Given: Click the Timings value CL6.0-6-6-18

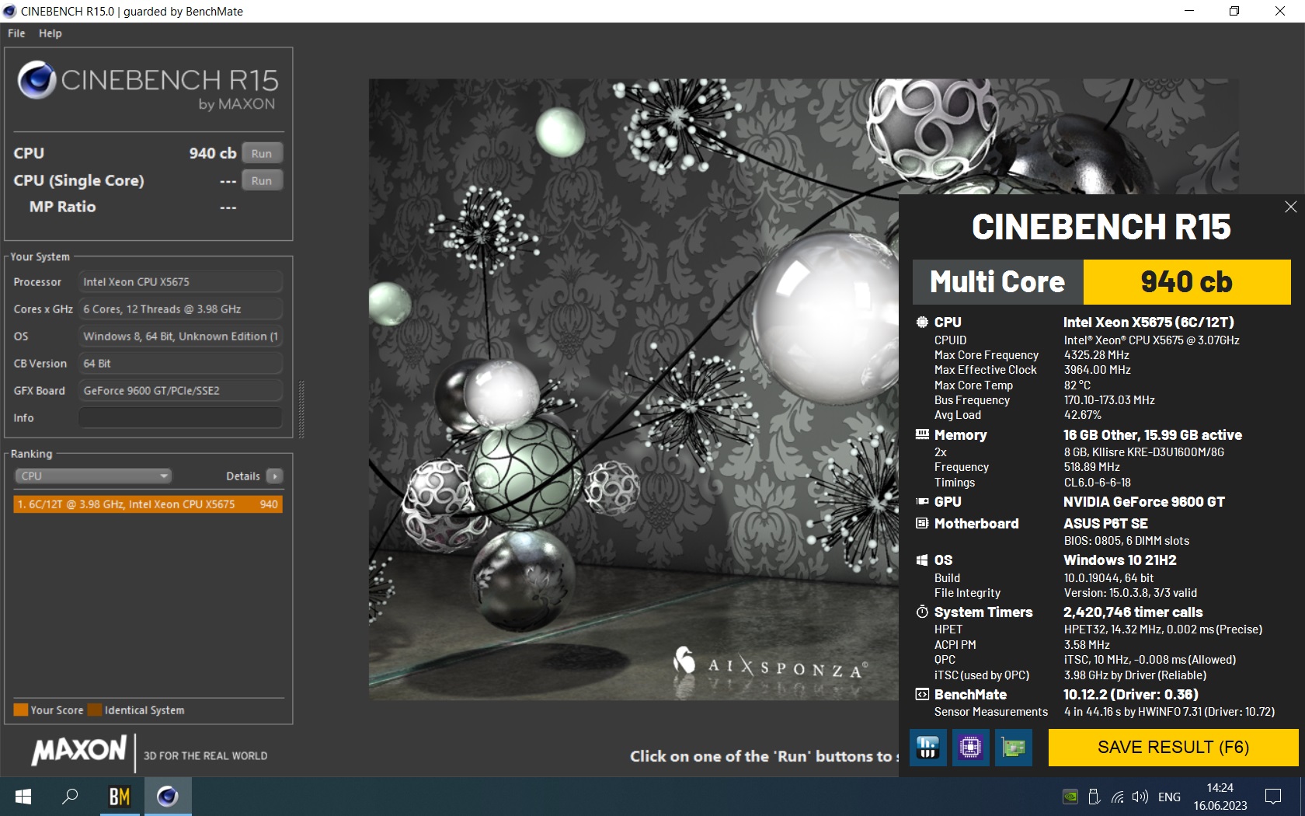Looking at the screenshot, I should point(1097,483).
